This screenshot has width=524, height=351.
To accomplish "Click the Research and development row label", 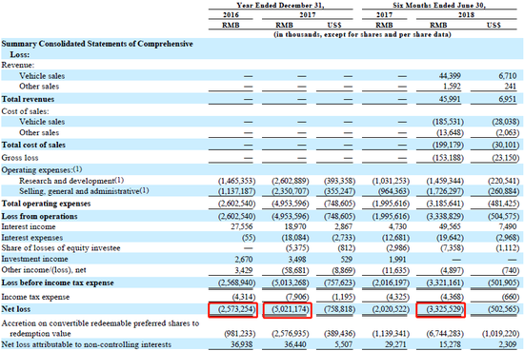I will coord(71,181).
